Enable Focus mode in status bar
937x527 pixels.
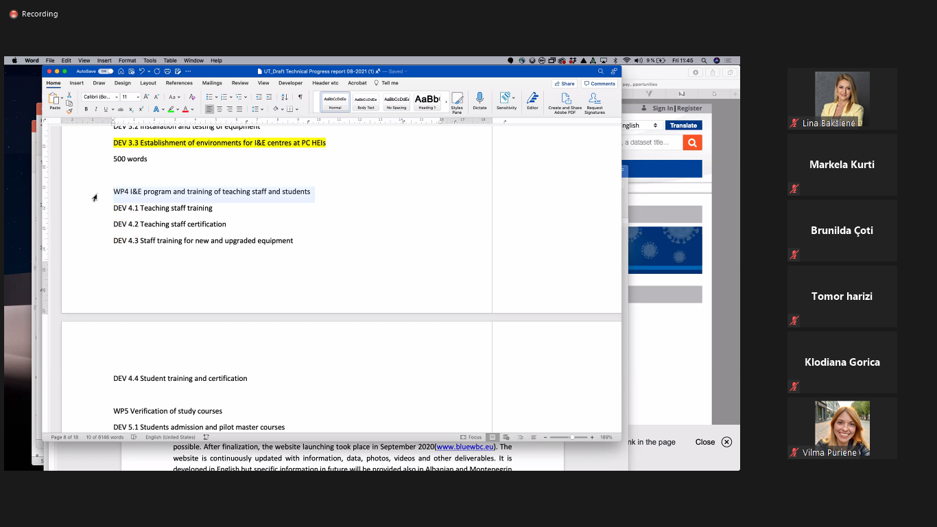pos(471,437)
